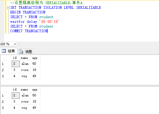Select row header 3 in first result grid
Viewport: 159px width, 114px height.
coord(6,76)
